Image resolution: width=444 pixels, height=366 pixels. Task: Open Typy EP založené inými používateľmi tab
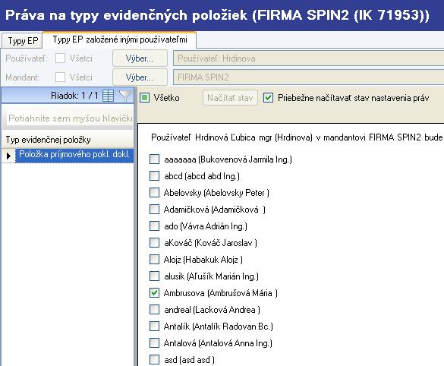(120, 39)
